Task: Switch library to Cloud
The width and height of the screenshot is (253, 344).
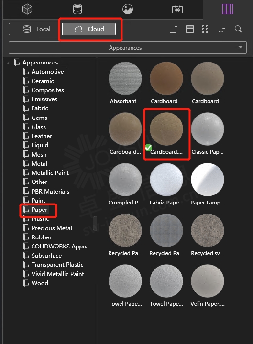Action: click(x=89, y=29)
